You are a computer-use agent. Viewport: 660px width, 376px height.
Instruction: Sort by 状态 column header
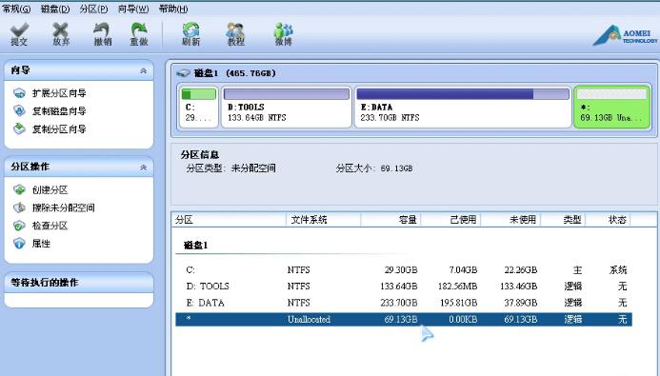click(x=608, y=220)
